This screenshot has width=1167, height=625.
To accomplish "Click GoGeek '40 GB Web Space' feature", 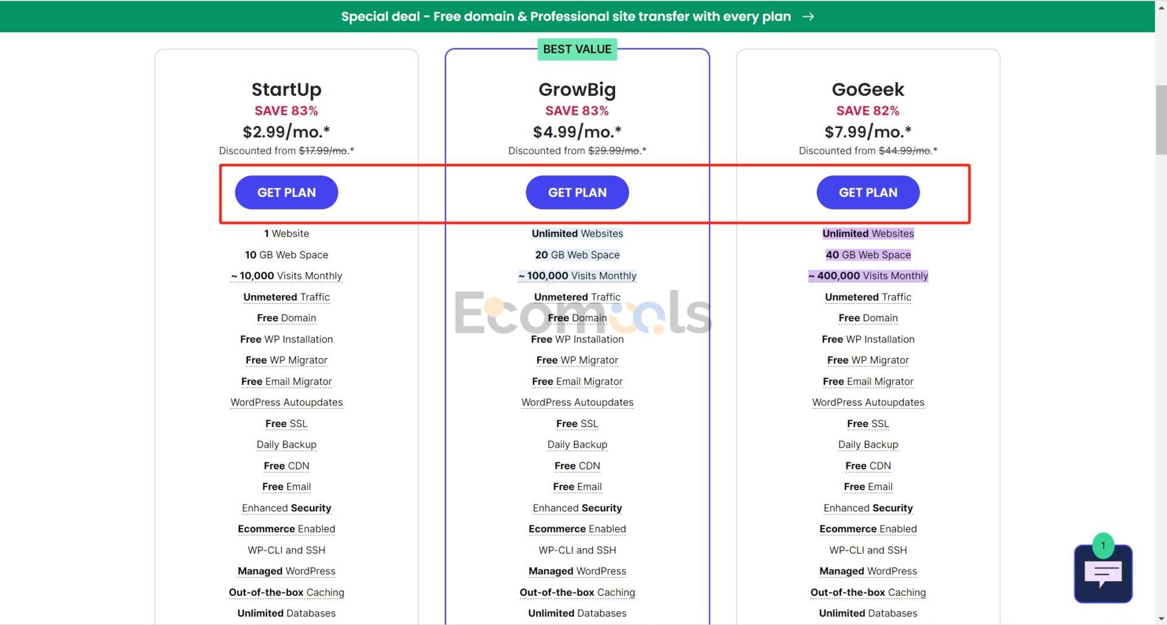I will point(868,254).
